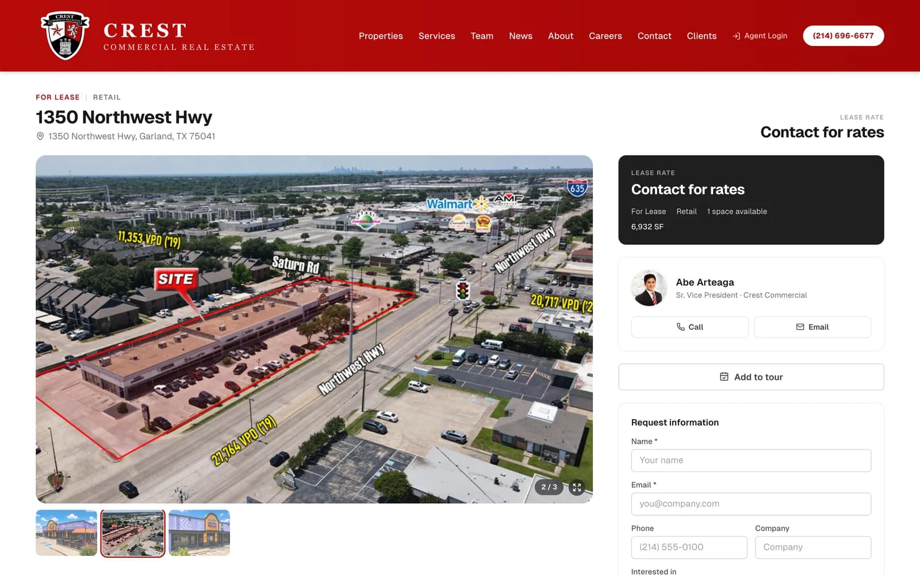This screenshot has width=920, height=575.
Task: Open the News section
Action: coord(520,36)
